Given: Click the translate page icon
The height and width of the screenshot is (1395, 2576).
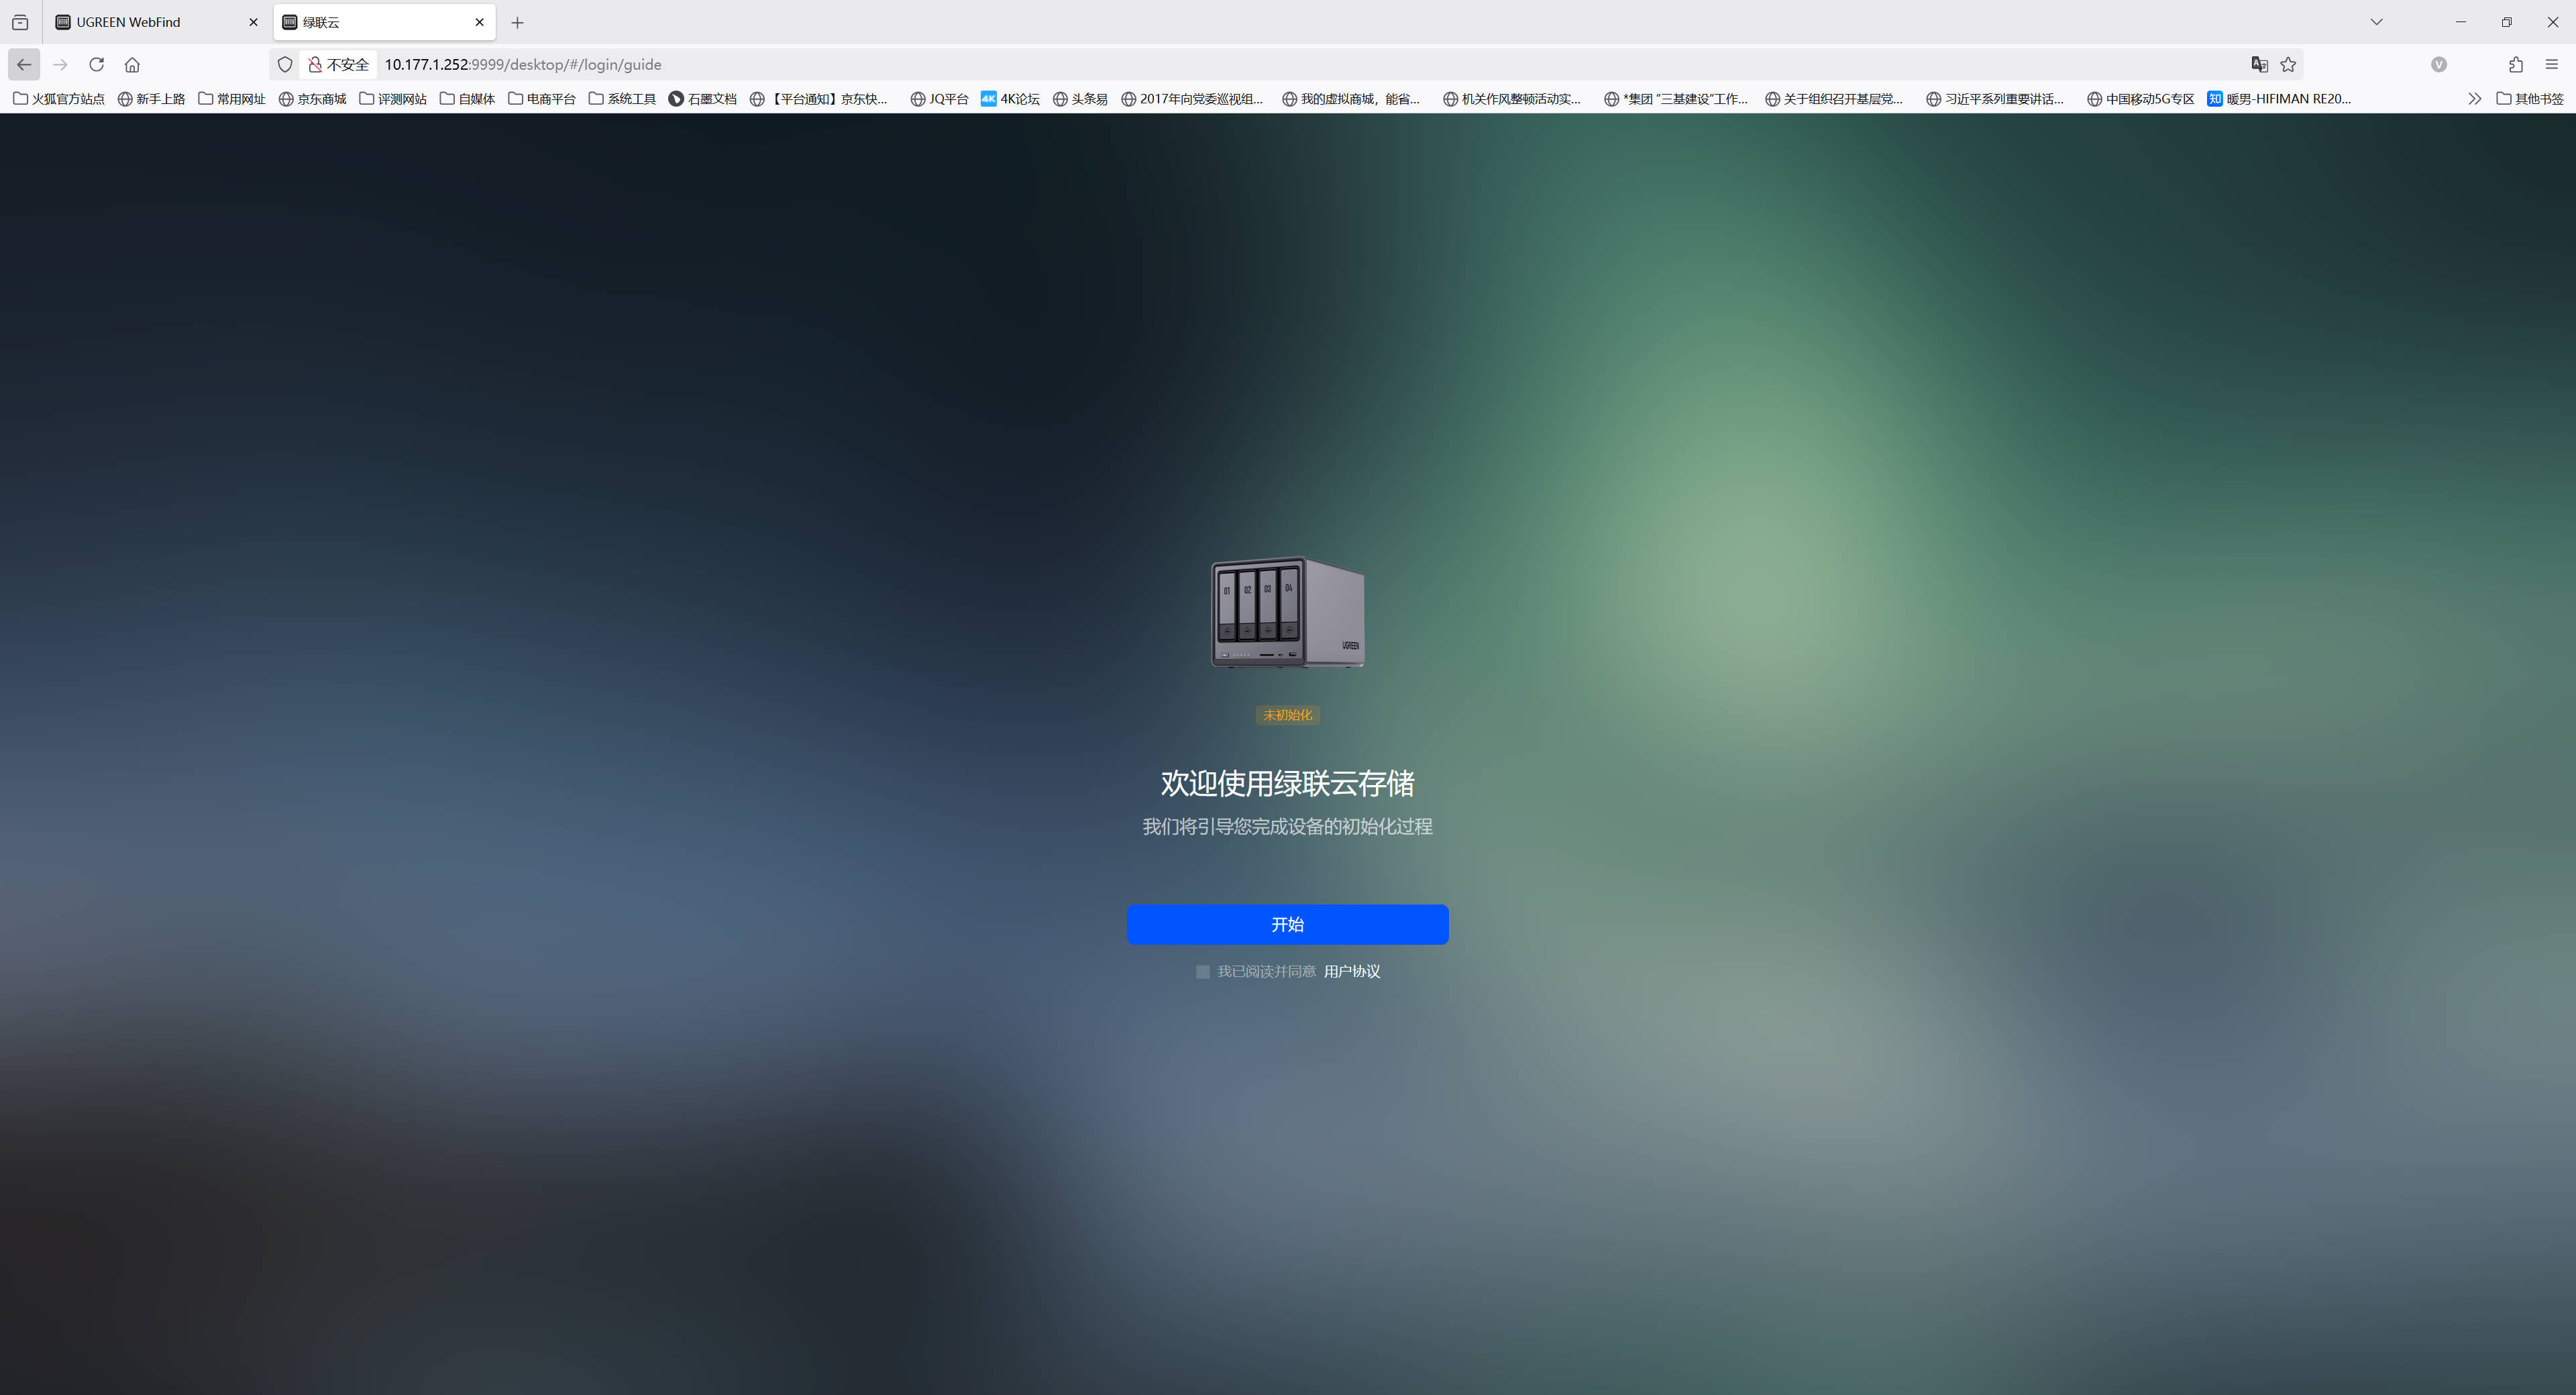Looking at the screenshot, I should (2259, 64).
